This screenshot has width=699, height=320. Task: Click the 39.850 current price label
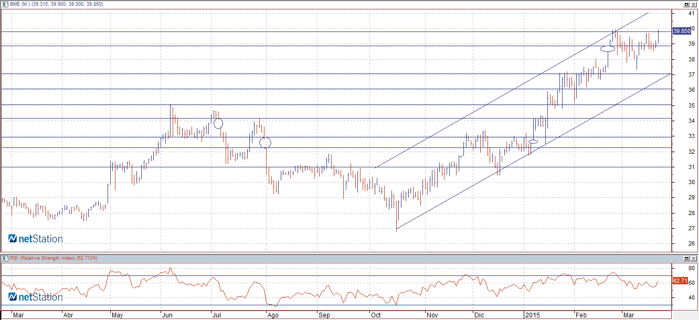(x=682, y=31)
